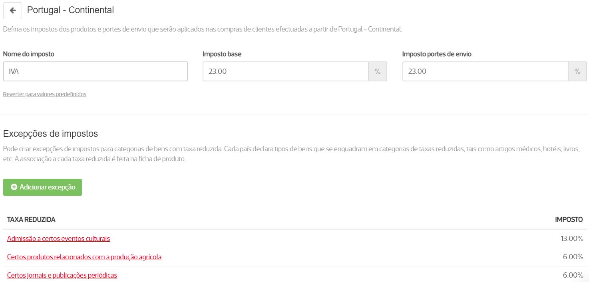Click the TAXA REDUZIDA column header
Image resolution: width=589 pixels, height=282 pixels.
[x=31, y=219]
